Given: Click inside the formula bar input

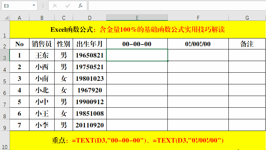Looking at the screenshot, I should click(177, 6).
